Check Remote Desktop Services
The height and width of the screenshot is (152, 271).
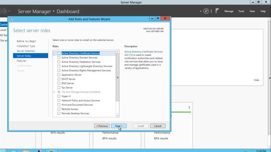tap(59, 114)
